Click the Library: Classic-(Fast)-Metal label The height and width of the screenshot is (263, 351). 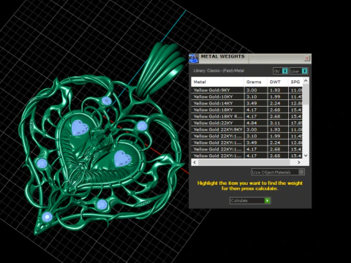pos(219,71)
